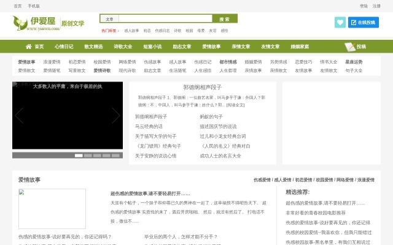Click the 投稿 paper-and-pen icon
The height and width of the screenshot is (245, 393).
[349, 47]
